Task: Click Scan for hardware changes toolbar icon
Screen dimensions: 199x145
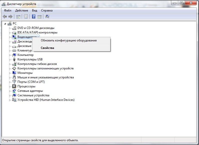Action: pyautogui.click(x=47, y=16)
